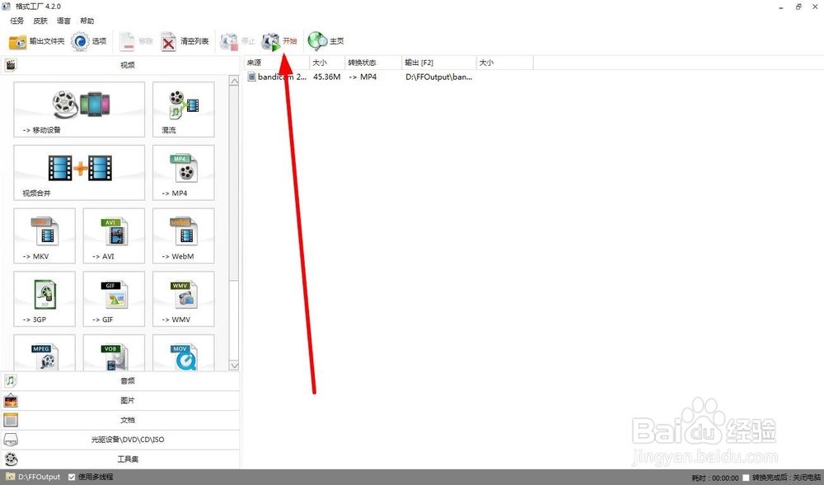Open the 任务 (Task) menu
The width and height of the screenshot is (824, 485).
pyautogui.click(x=16, y=21)
